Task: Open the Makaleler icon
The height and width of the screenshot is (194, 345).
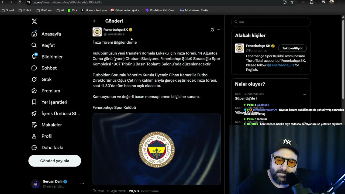Action: coord(34,125)
